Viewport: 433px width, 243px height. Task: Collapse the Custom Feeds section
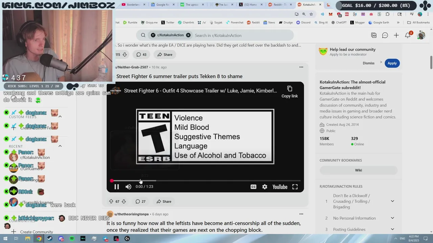(60, 117)
